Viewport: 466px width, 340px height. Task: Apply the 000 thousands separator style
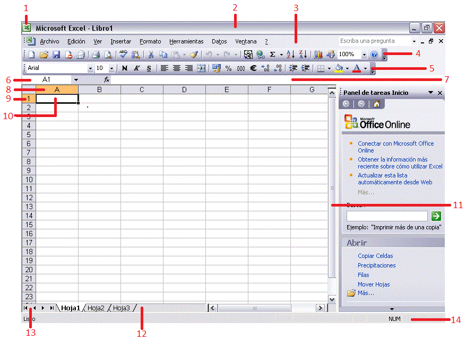tap(241, 69)
